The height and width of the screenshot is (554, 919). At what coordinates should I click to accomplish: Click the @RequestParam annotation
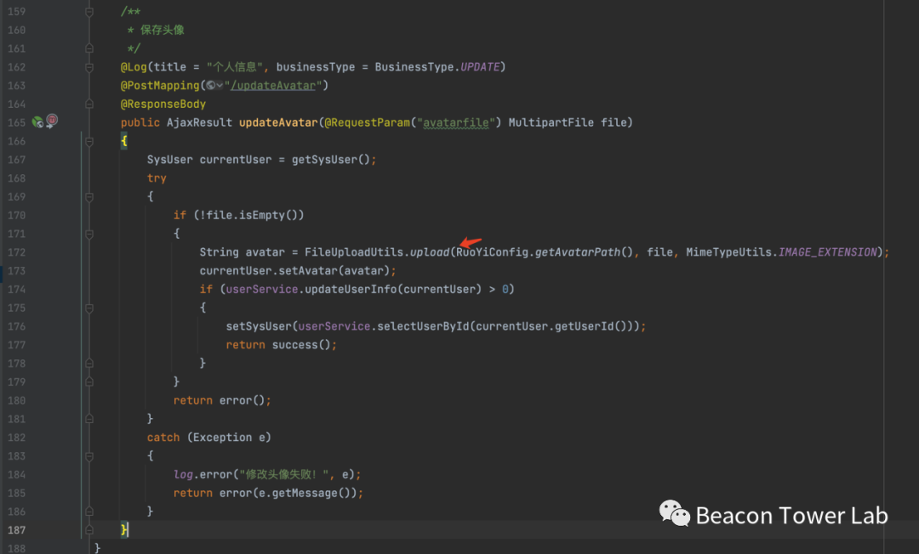[367, 122]
